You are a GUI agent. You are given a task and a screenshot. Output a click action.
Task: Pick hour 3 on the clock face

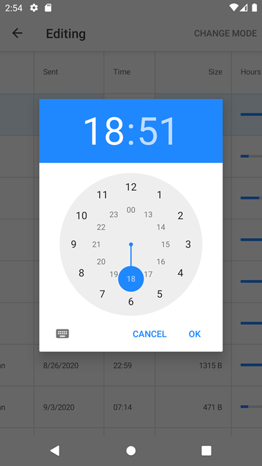point(188,244)
